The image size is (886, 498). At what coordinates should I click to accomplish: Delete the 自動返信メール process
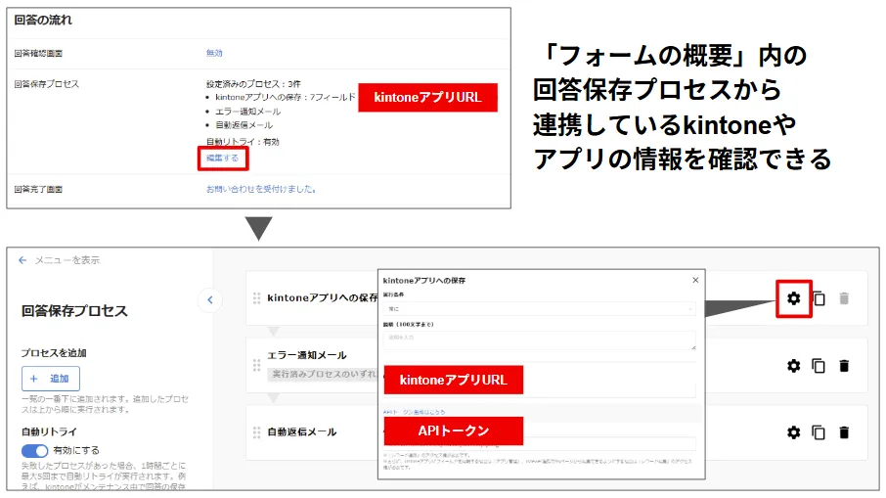tap(844, 432)
